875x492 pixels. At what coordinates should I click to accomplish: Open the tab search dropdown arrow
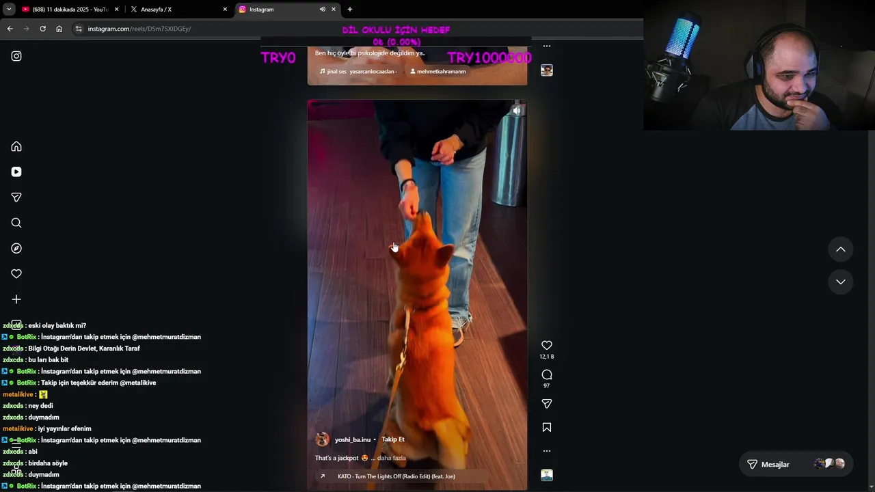tap(9, 10)
